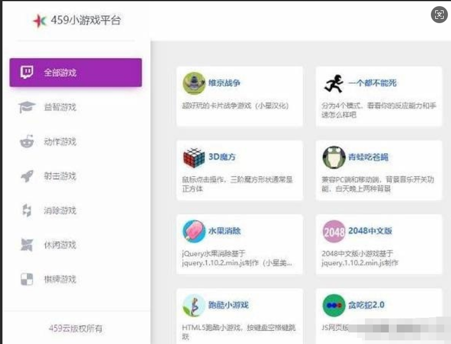Select the 益智游戏 category

point(60,107)
